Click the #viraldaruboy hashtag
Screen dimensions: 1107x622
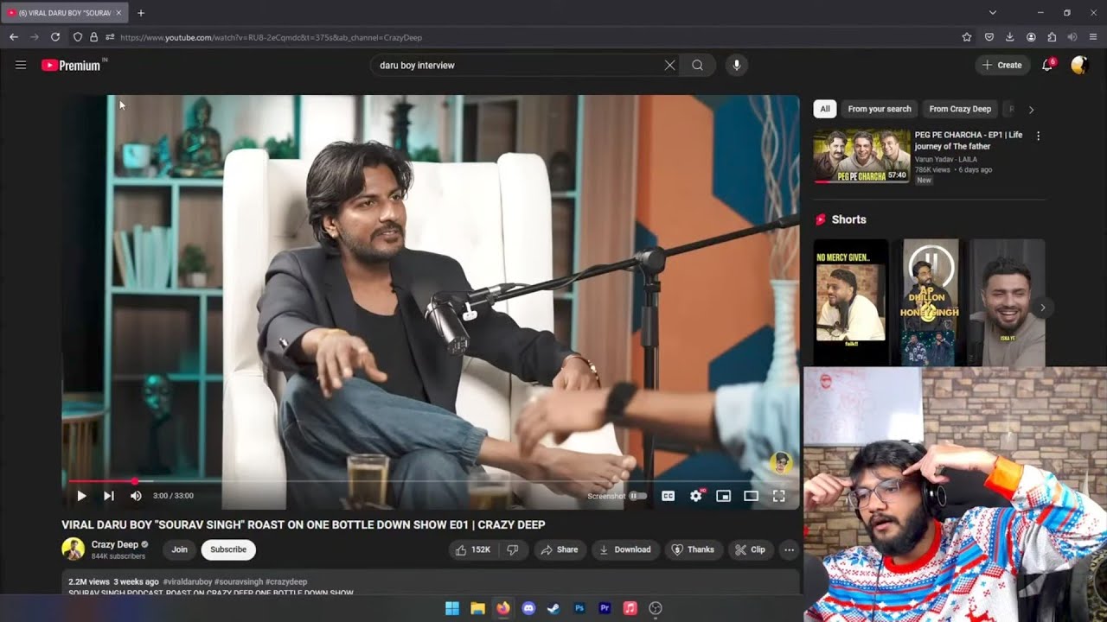point(187,581)
